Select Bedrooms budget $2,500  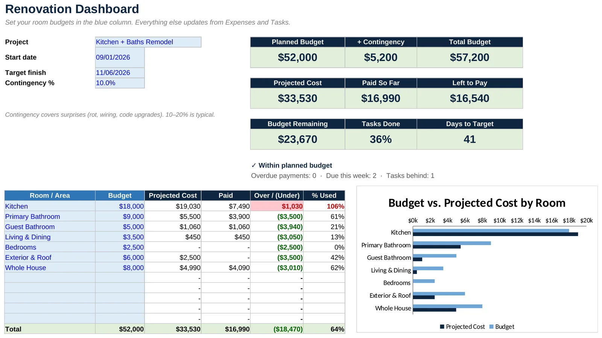120,247
